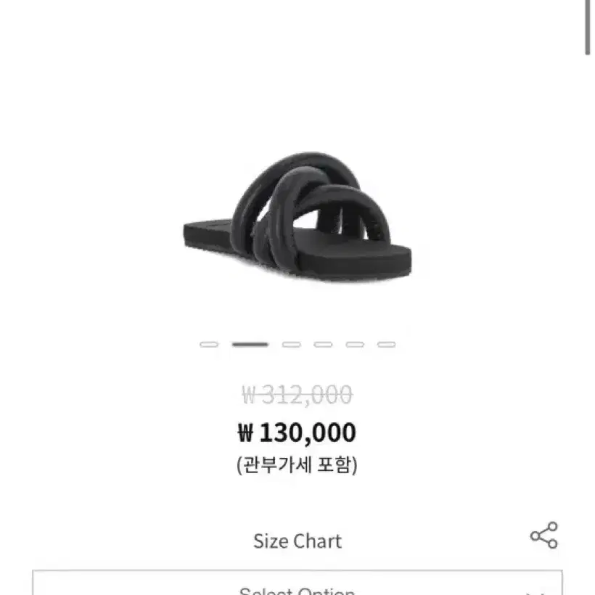Viewport: 595px width, 595px height.
Task: Open the Select Option dropdown
Action: pos(297,583)
